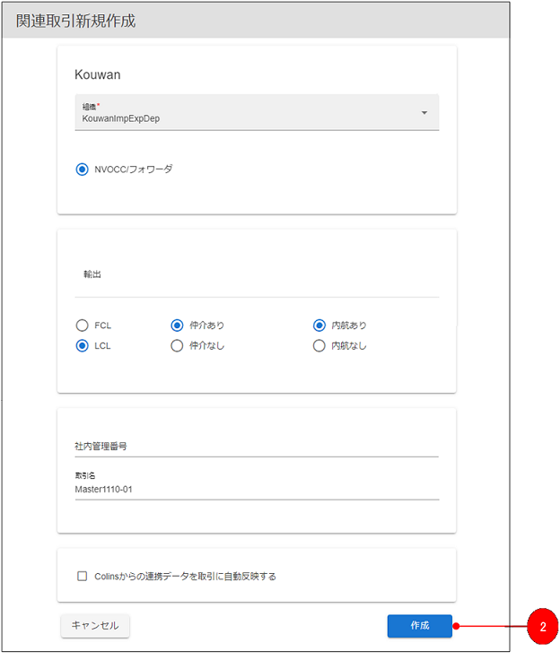The width and height of the screenshot is (560, 660).
Task: Click the Colinsからの連携データ label text
Action: coord(185,577)
